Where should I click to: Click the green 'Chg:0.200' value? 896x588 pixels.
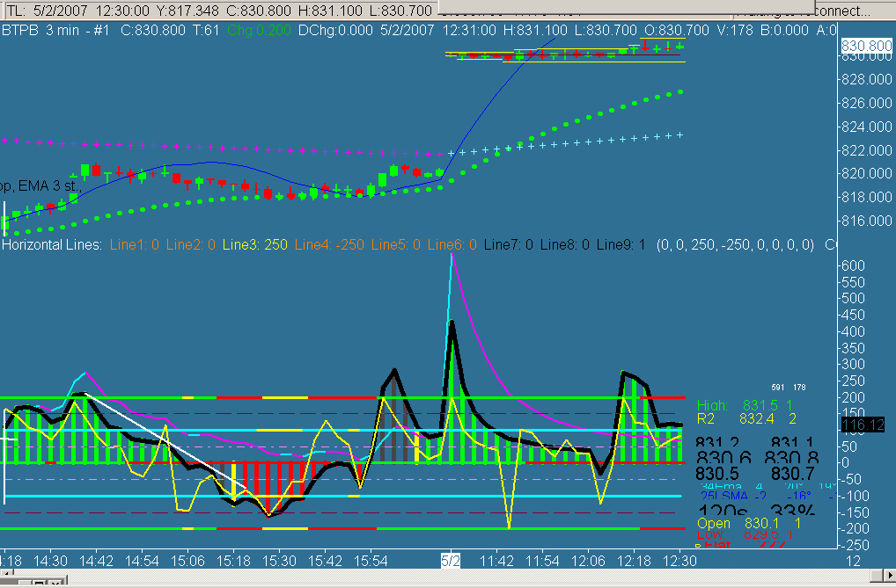pyautogui.click(x=259, y=30)
